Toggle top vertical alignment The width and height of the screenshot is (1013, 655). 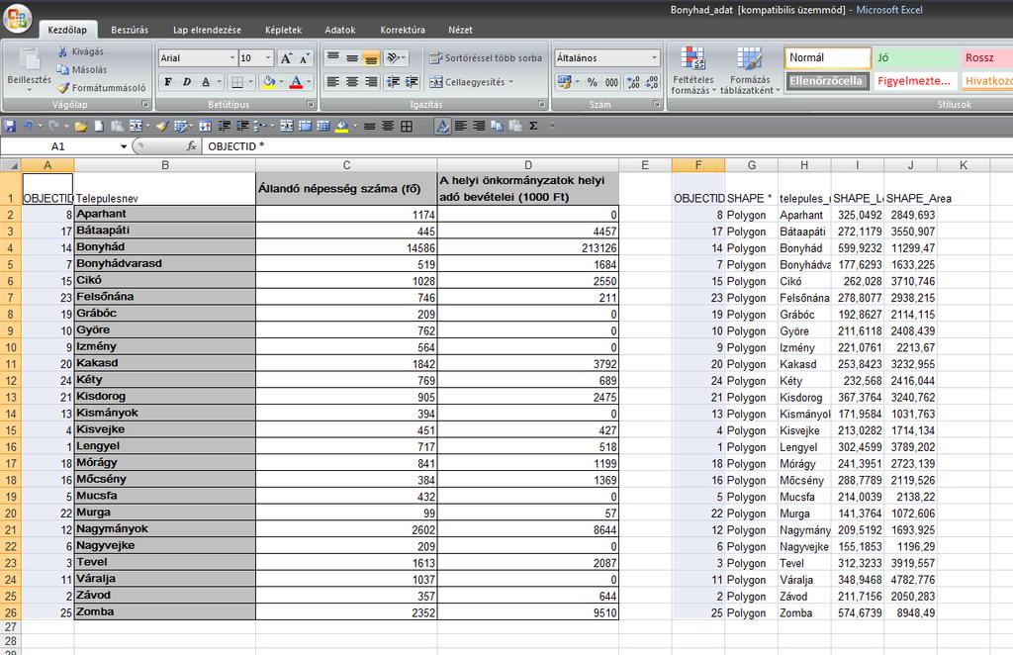point(333,58)
